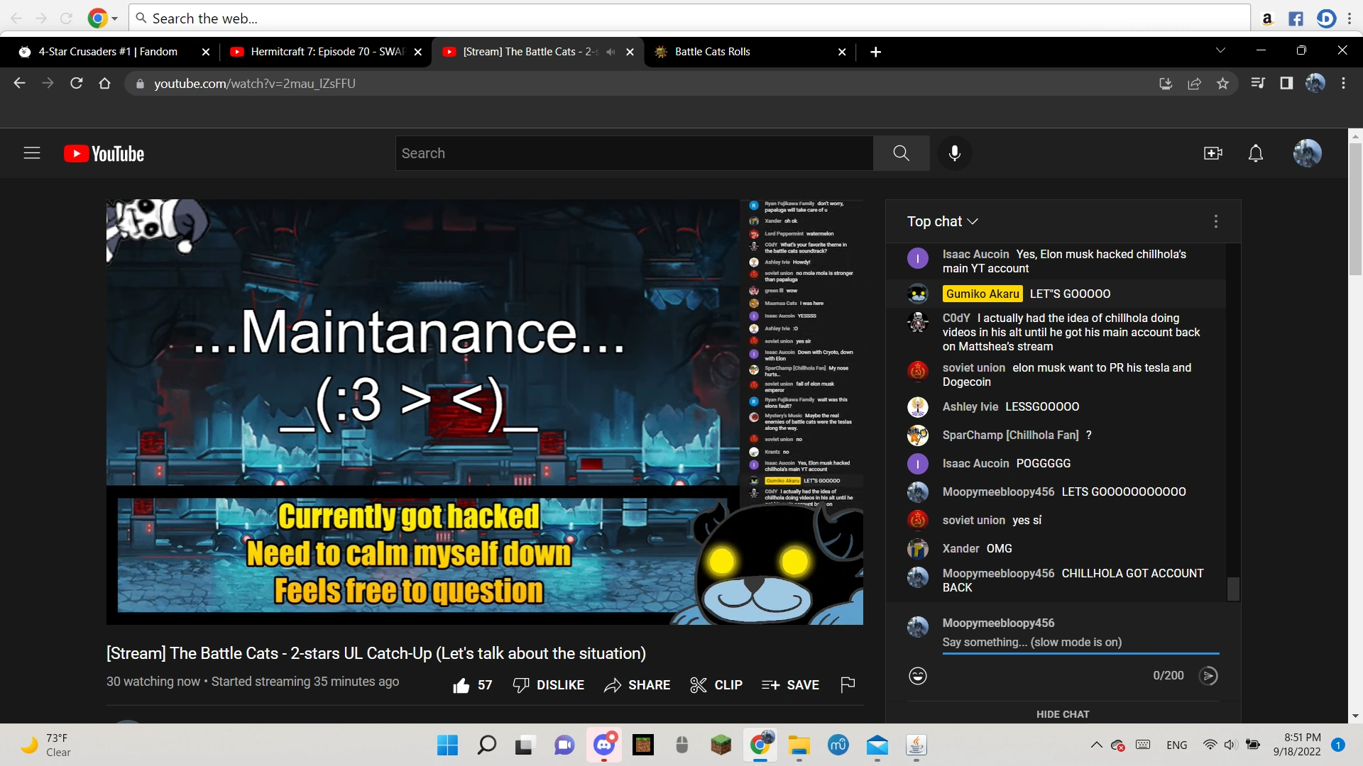This screenshot has height=766, width=1363.
Task: Bookmark page with the star icon
Action: pyautogui.click(x=1222, y=84)
